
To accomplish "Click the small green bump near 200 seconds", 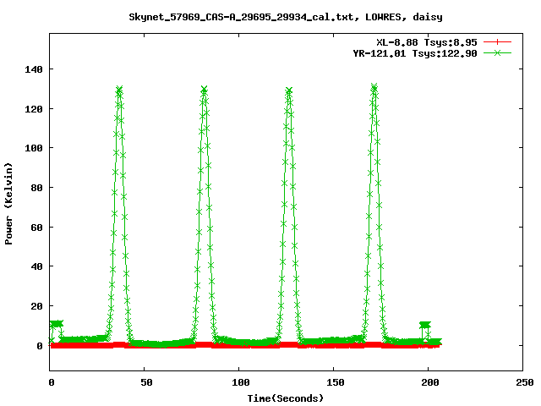I will click(425, 325).
